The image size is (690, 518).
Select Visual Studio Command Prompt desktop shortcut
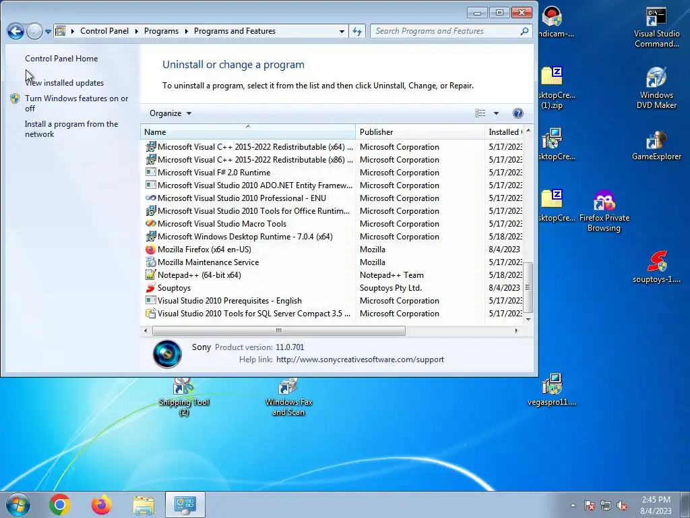point(656,27)
